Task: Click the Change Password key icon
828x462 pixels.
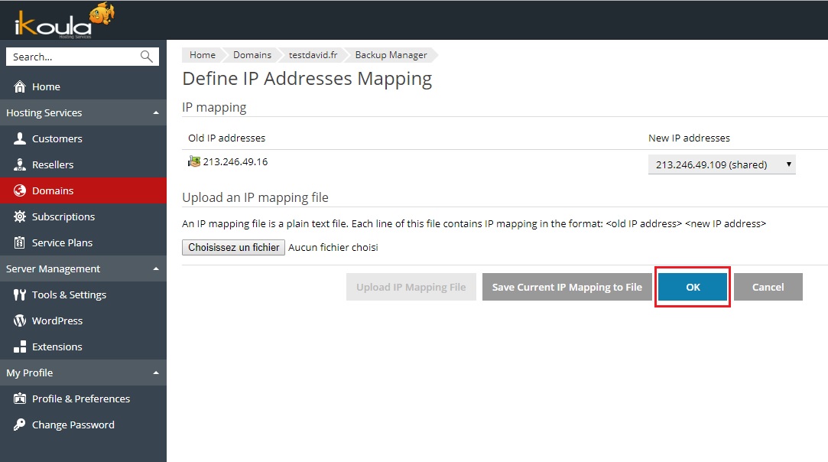Action: tap(20, 425)
